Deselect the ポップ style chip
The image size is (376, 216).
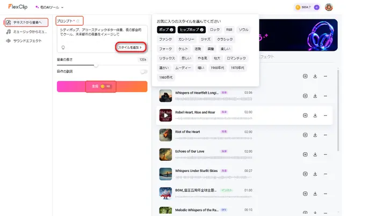pos(166,29)
